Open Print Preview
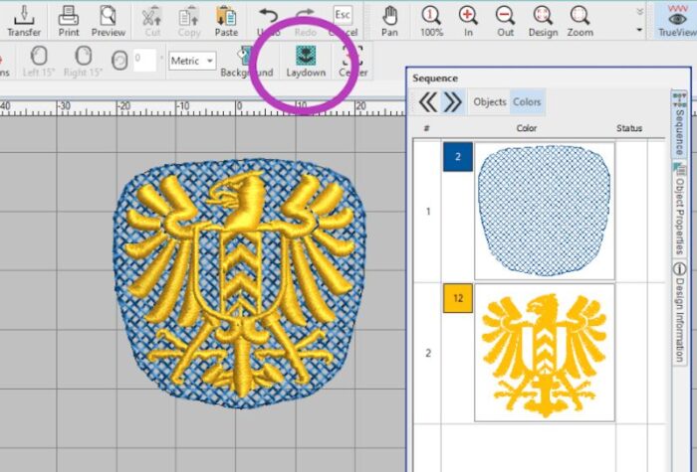 tap(108, 20)
